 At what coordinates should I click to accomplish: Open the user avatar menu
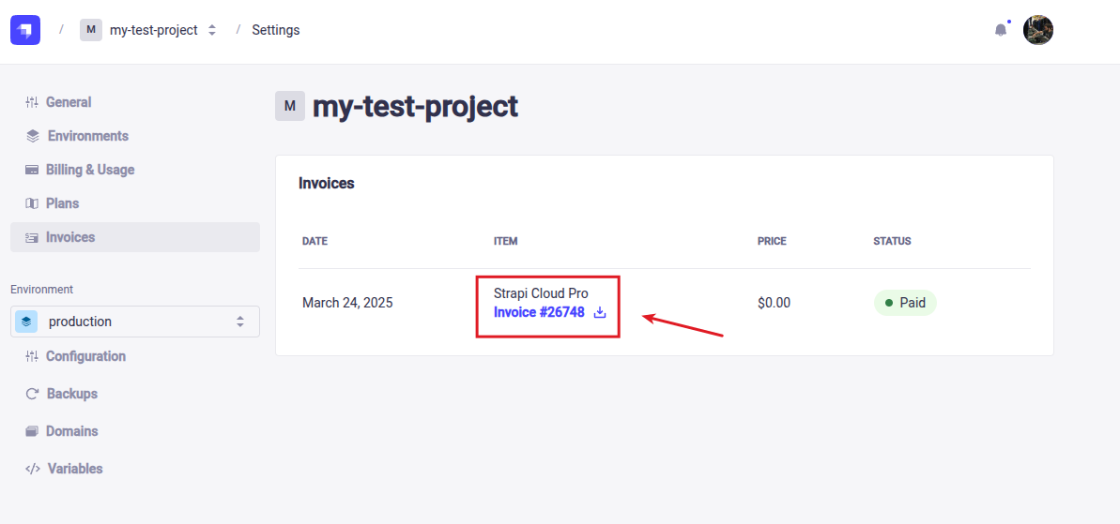[1038, 30]
